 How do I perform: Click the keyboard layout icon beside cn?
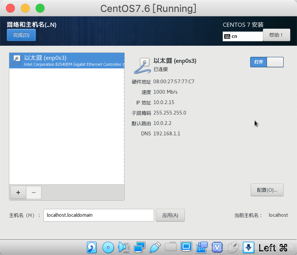pos(227,36)
